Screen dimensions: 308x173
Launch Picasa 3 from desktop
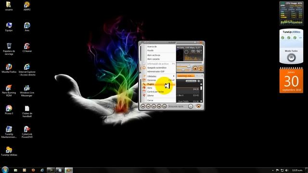click(9, 110)
